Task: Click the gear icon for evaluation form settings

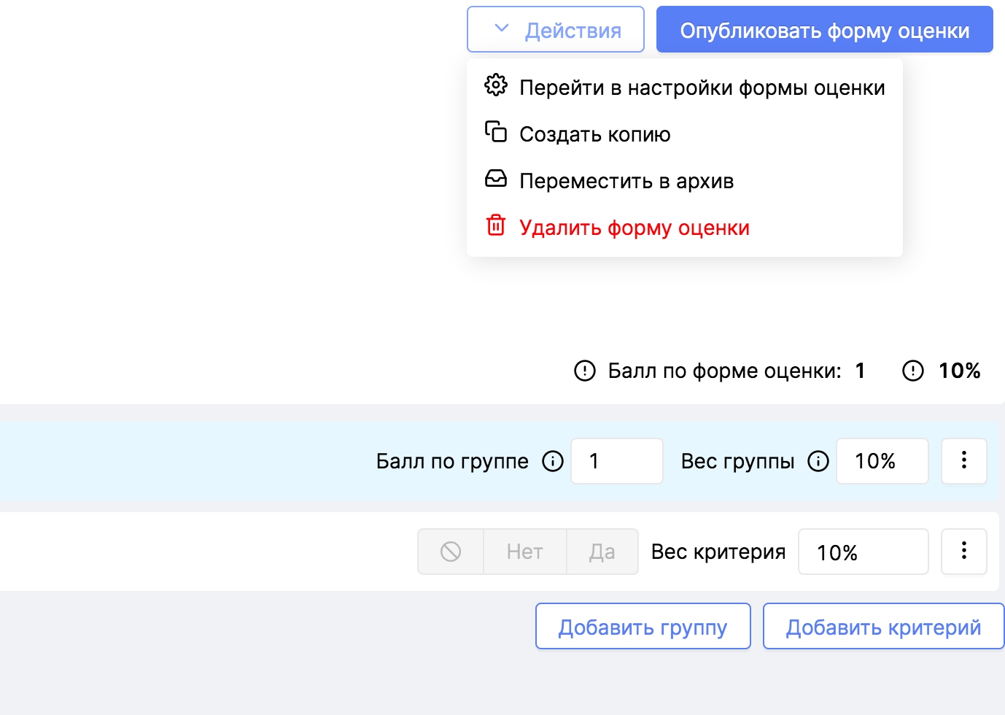Action: [x=496, y=85]
